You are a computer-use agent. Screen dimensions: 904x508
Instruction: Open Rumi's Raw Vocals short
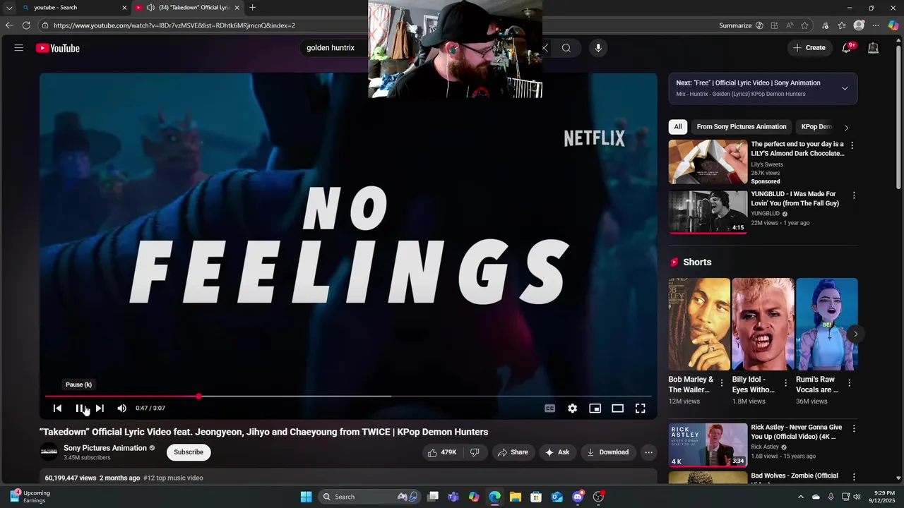pos(826,324)
